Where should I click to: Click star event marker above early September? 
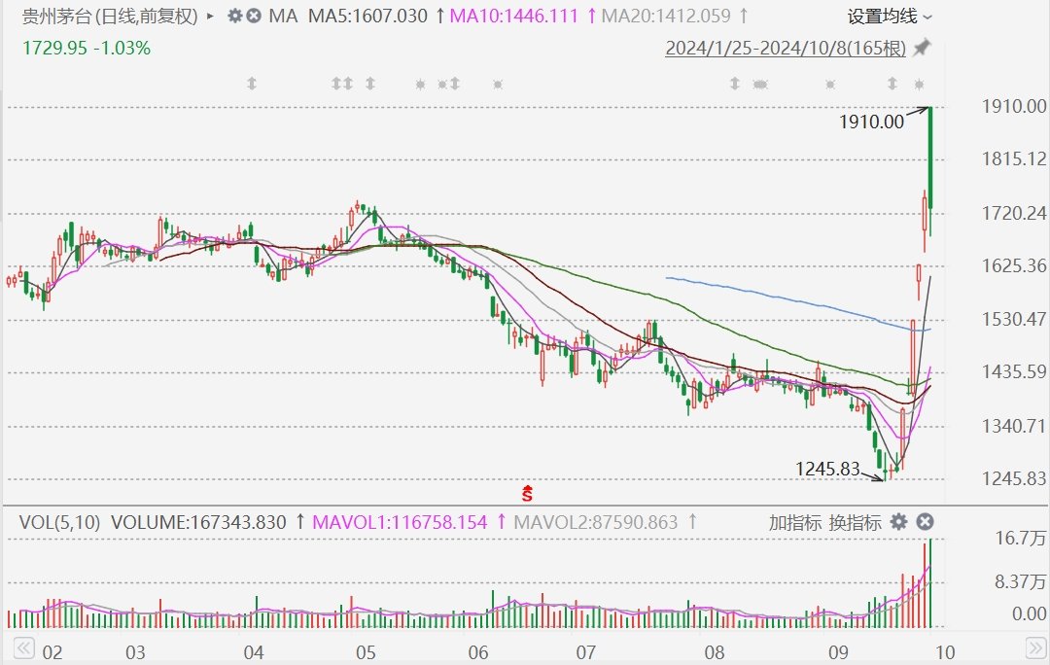pyautogui.click(x=830, y=85)
